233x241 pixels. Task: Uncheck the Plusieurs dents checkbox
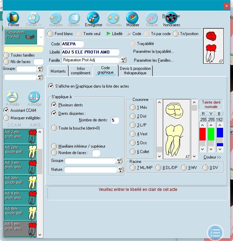pos(54,105)
